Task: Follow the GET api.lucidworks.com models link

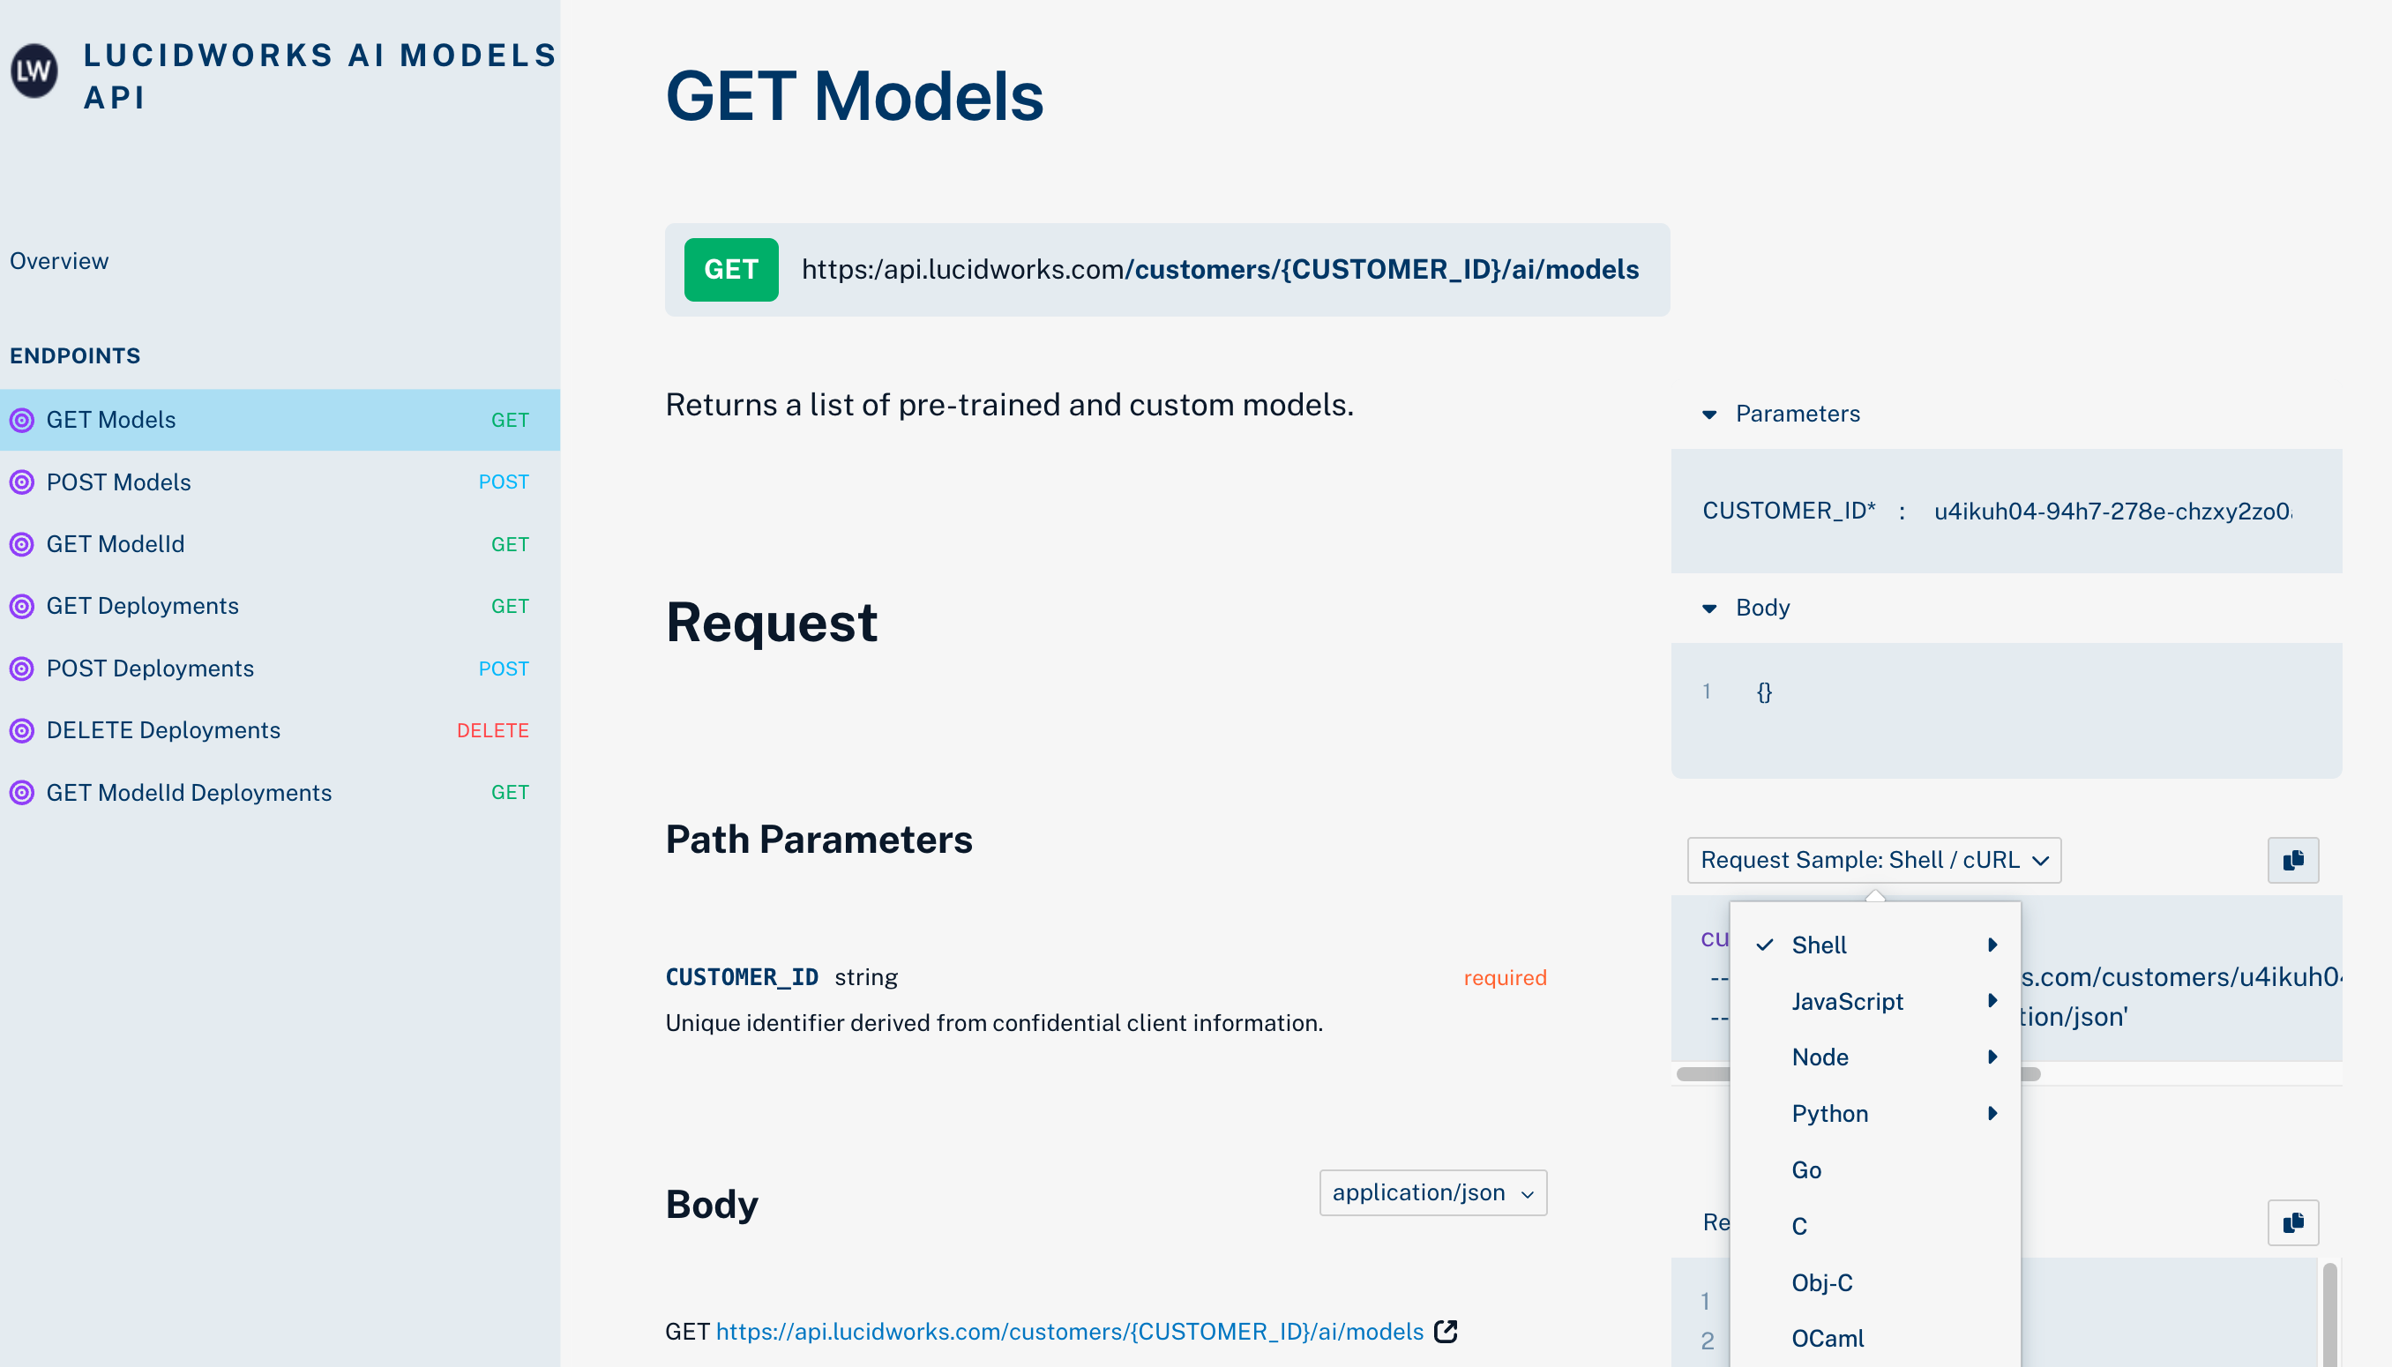Action: tap(1069, 1332)
